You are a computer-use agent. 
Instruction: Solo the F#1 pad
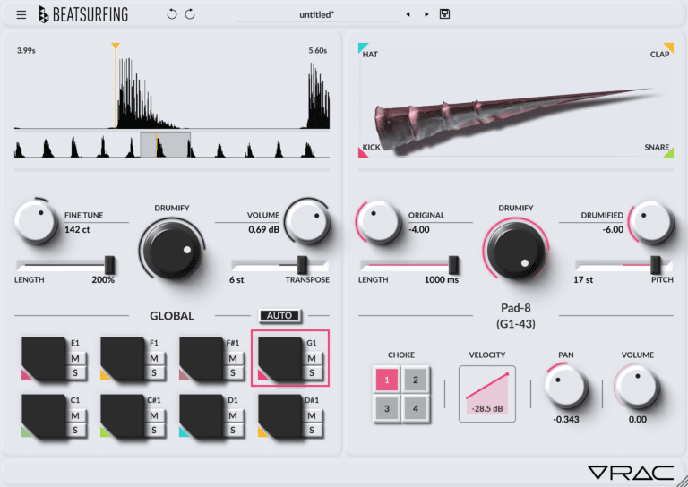(233, 373)
